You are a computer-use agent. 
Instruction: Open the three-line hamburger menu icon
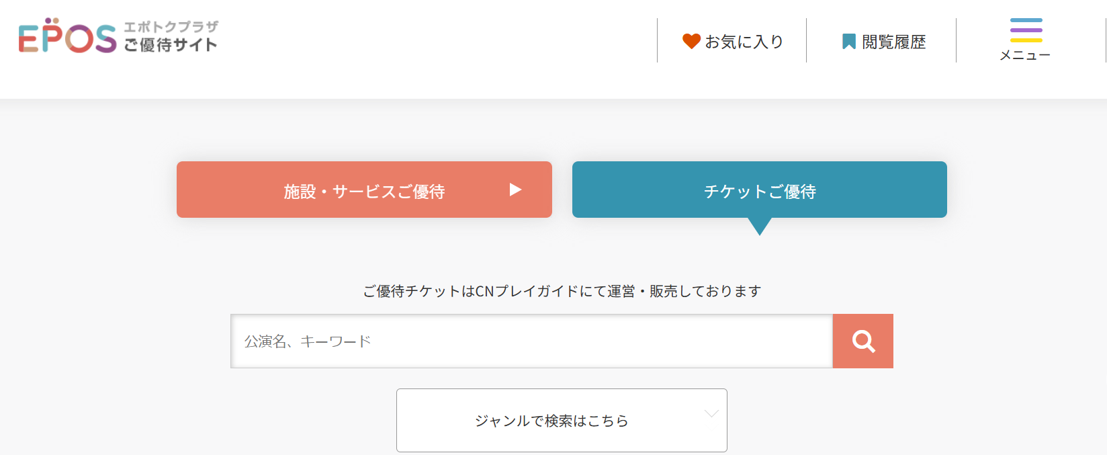pos(1026,30)
